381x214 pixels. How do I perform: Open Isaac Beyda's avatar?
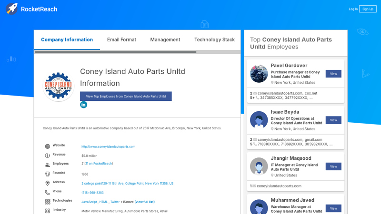[x=259, y=120]
